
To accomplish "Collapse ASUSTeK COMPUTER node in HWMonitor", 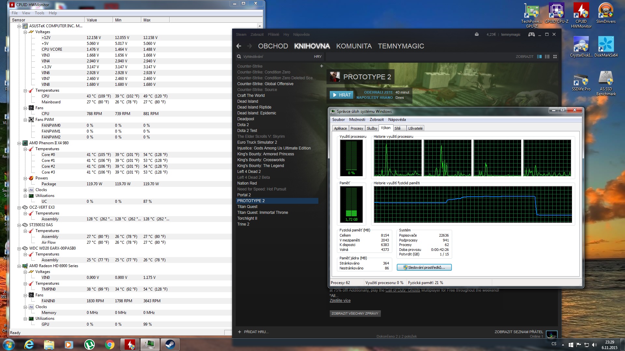I will (x=19, y=26).
